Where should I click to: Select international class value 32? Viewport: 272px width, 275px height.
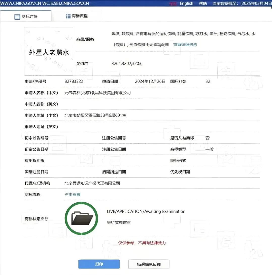click(x=208, y=81)
